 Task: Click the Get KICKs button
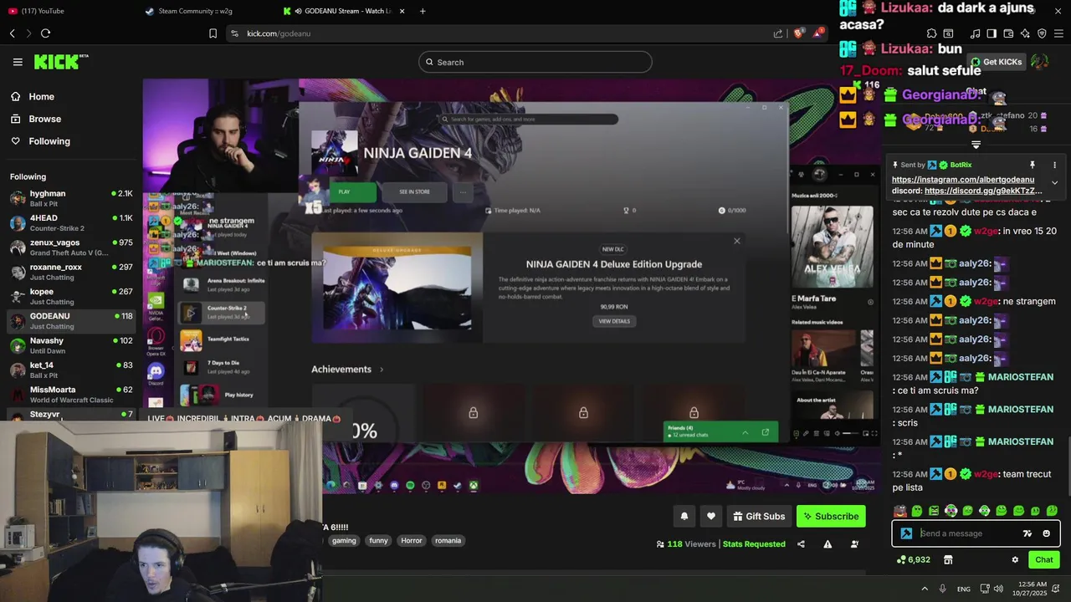[996, 62]
